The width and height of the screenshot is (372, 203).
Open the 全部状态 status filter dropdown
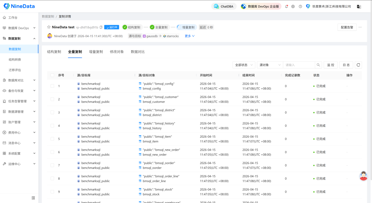click(x=244, y=65)
